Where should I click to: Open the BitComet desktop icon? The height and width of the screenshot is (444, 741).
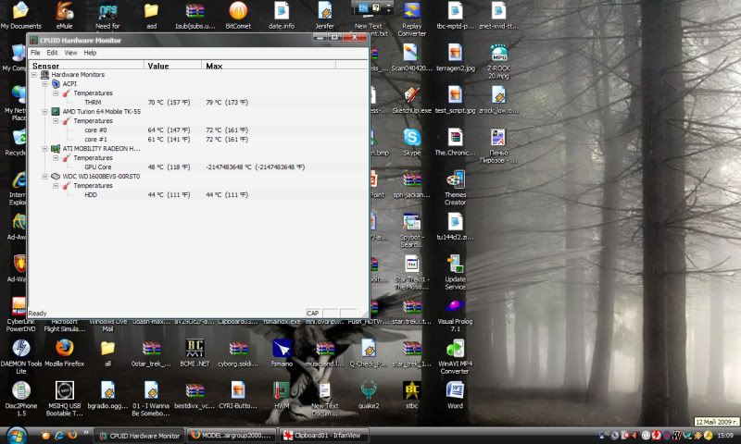238,11
